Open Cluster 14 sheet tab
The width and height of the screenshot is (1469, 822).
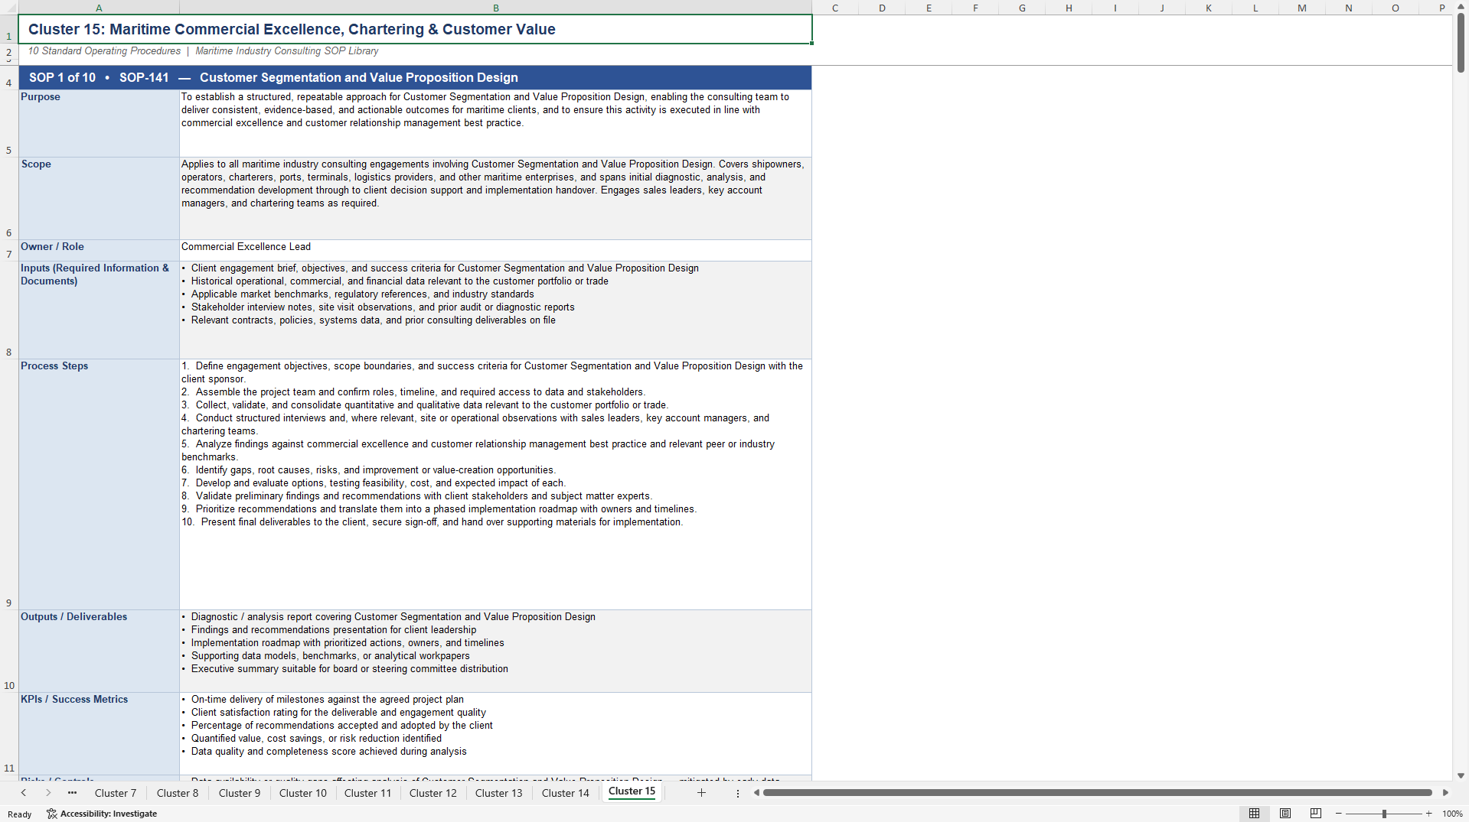tap(566, 793)
